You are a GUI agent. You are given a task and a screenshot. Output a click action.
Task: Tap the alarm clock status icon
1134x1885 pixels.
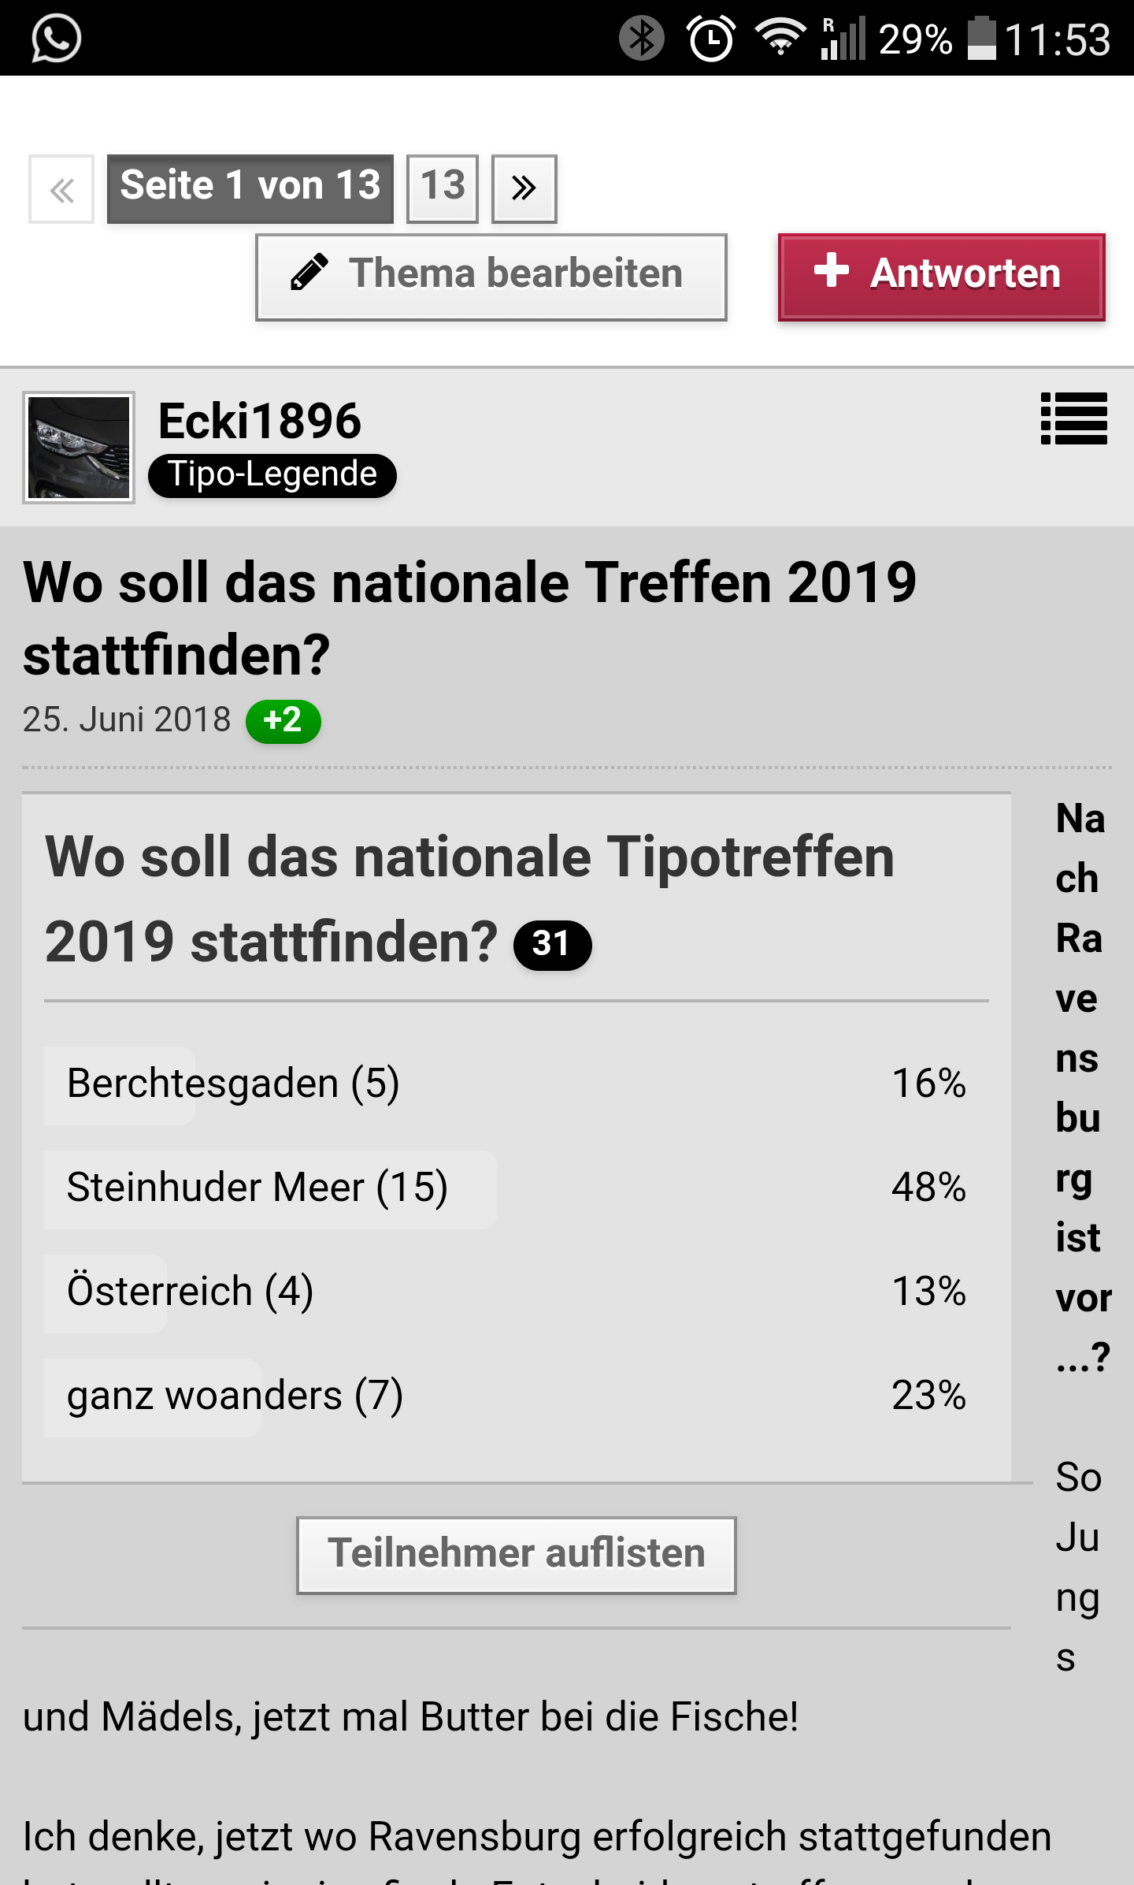[x=711, y=38]
